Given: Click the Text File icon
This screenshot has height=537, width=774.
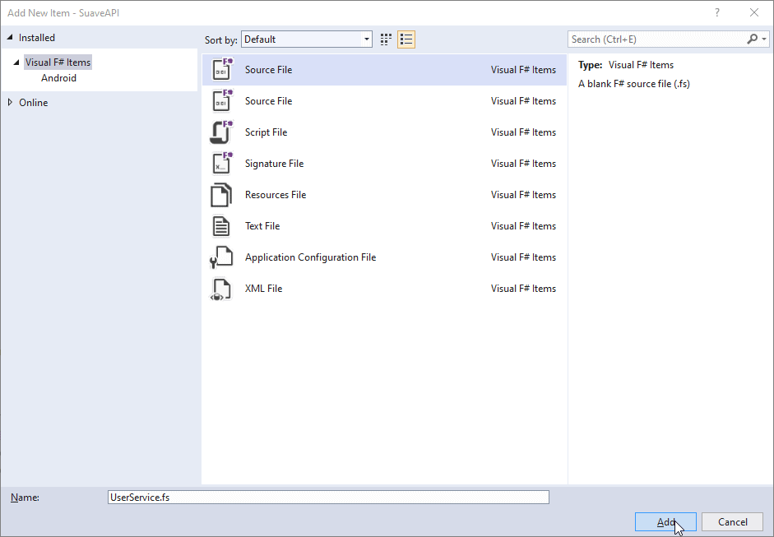Looking at the screenshot, I should click(x=220, y=226).
